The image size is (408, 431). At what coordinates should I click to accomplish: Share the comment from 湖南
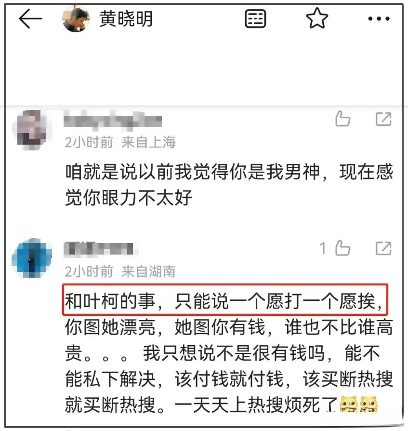point(383,248)
